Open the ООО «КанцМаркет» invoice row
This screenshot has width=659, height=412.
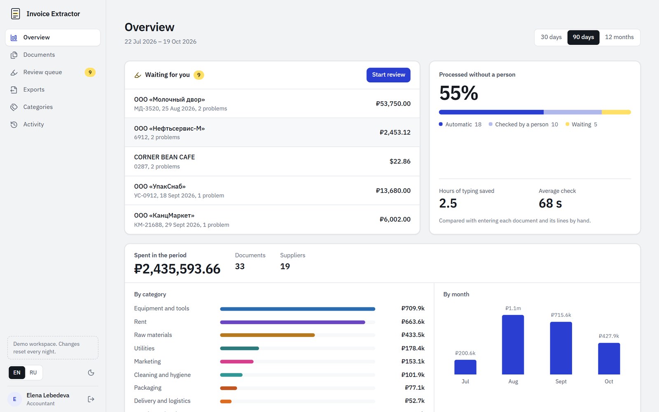(272, 220)
